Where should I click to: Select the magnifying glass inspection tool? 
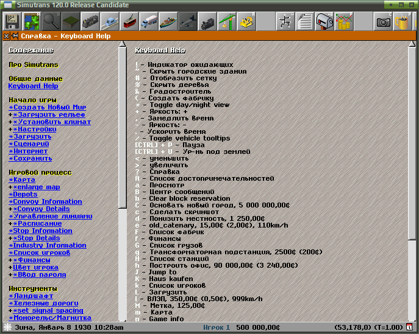[x=51, y=21]
